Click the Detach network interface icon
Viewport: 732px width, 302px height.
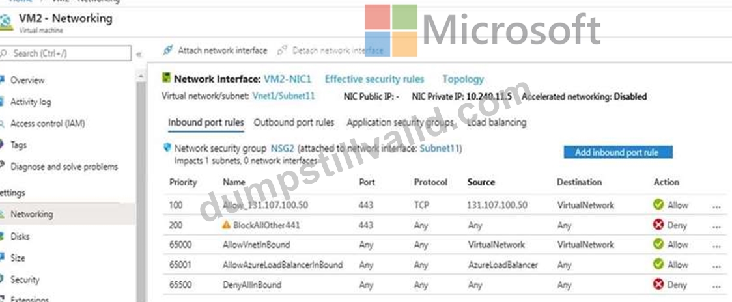tap(282, 50)
